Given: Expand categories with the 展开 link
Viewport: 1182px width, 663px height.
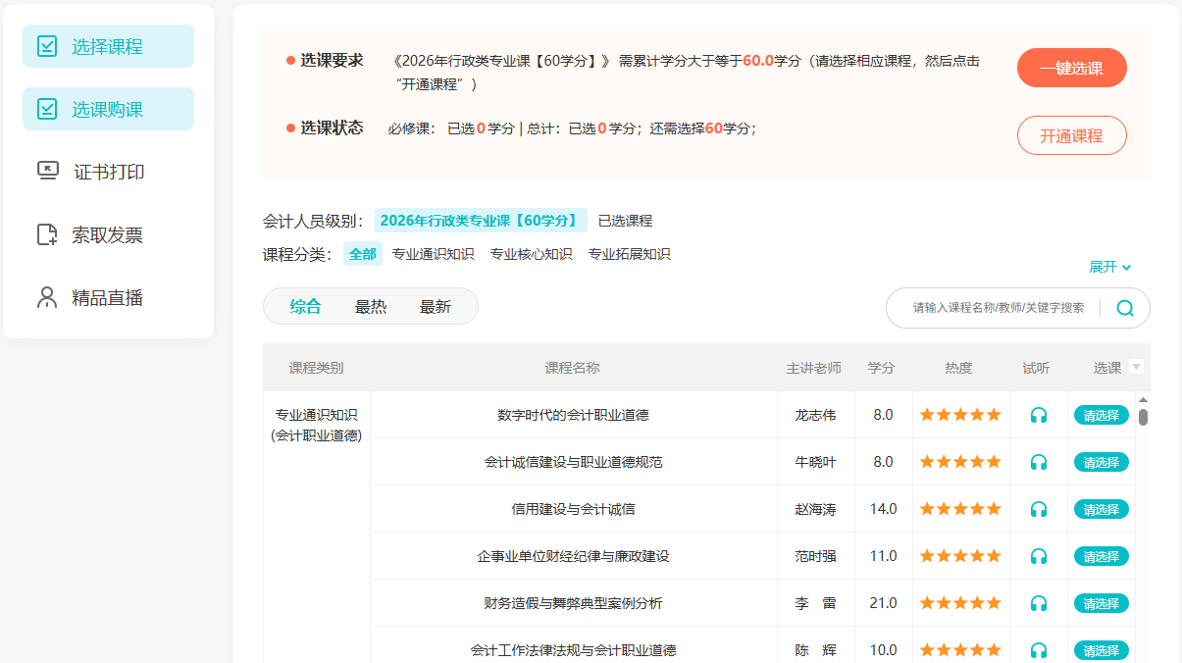Looking at the screenshot, I should click(1109, 267).
